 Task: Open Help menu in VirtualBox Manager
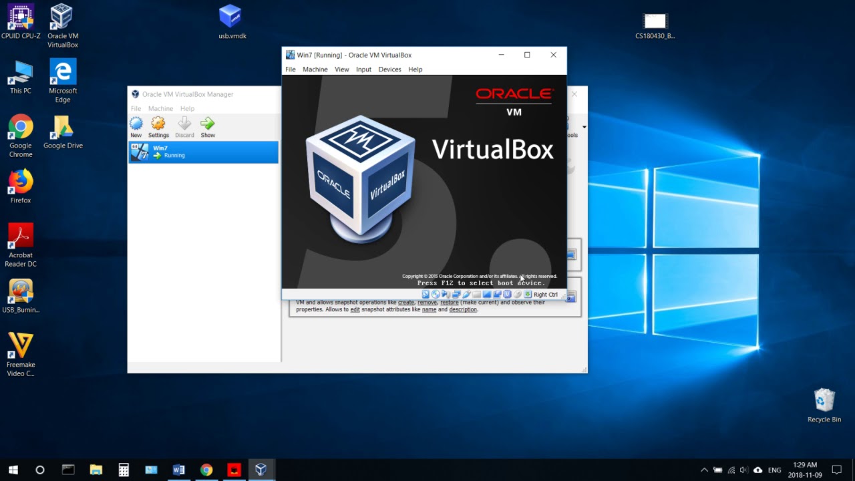point(188,108)
